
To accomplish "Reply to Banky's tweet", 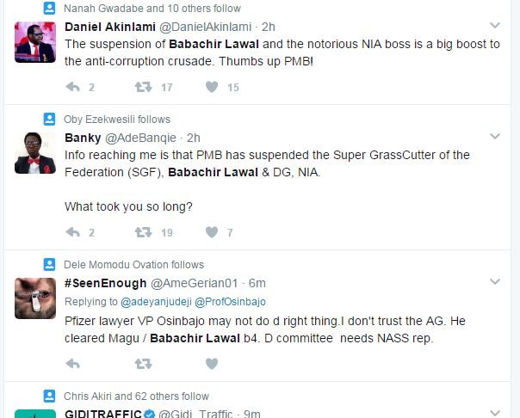I will pos(73,232).
